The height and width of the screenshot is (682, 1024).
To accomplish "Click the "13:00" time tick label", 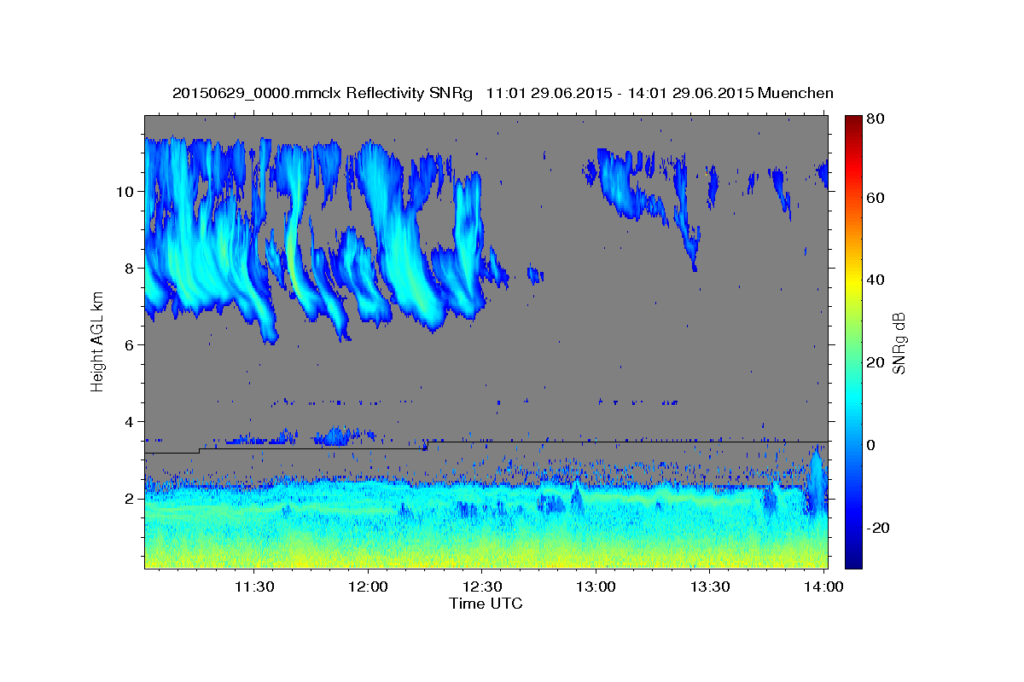I will coord(596,587).
